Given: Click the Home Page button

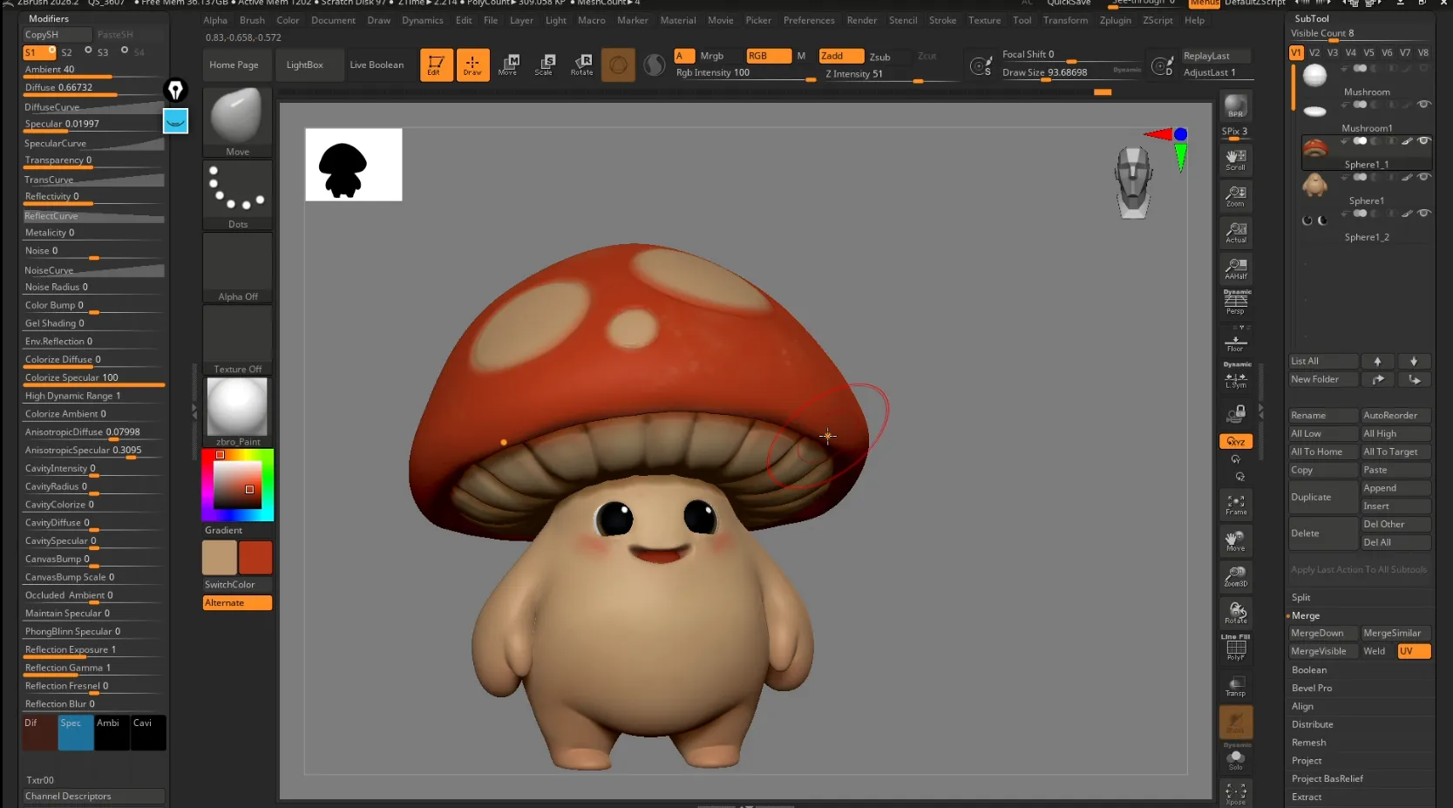Looking at the screenshot, I should click(234, 65).
